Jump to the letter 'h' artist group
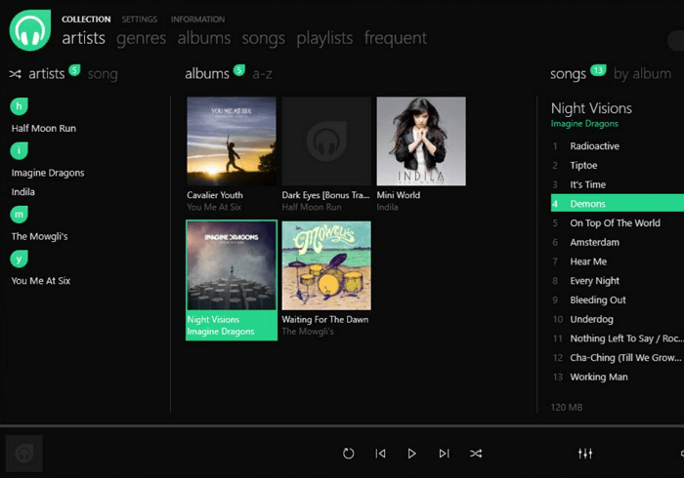684x478 pixels. coord(19,106)
